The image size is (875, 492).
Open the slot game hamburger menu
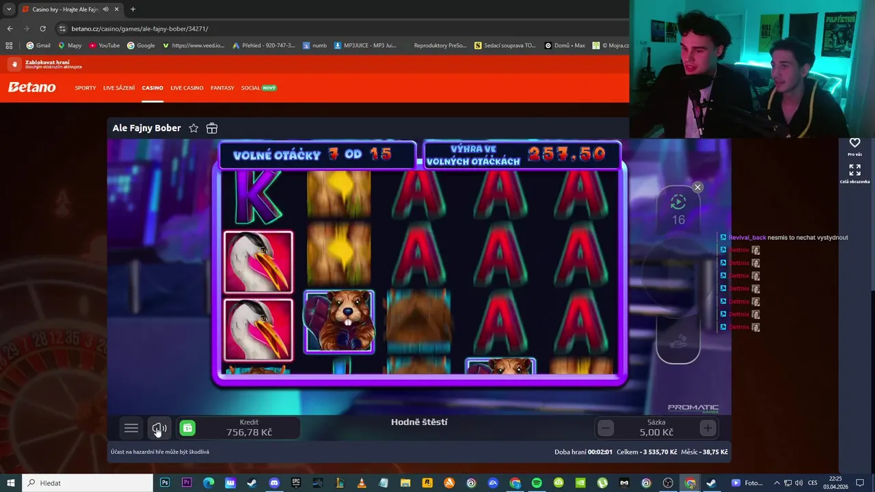(x=131, y=428)
